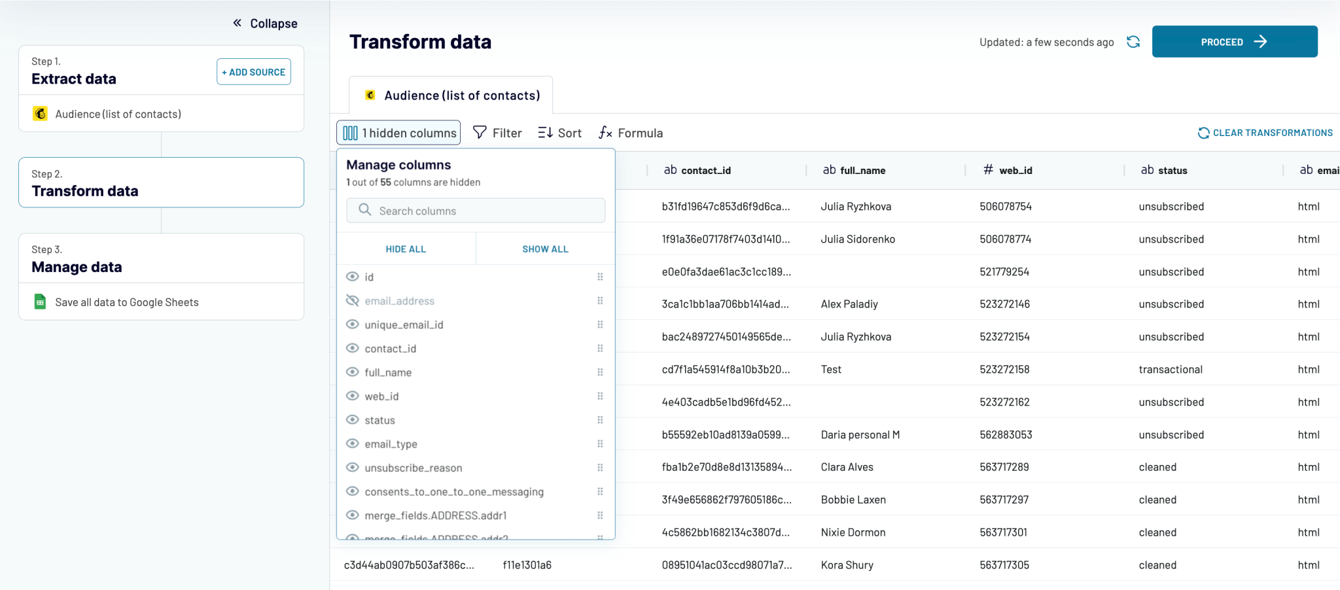Click the cell 'Clara Alves'
This screenshot has height=590, width=1340.
click(847, 467)
